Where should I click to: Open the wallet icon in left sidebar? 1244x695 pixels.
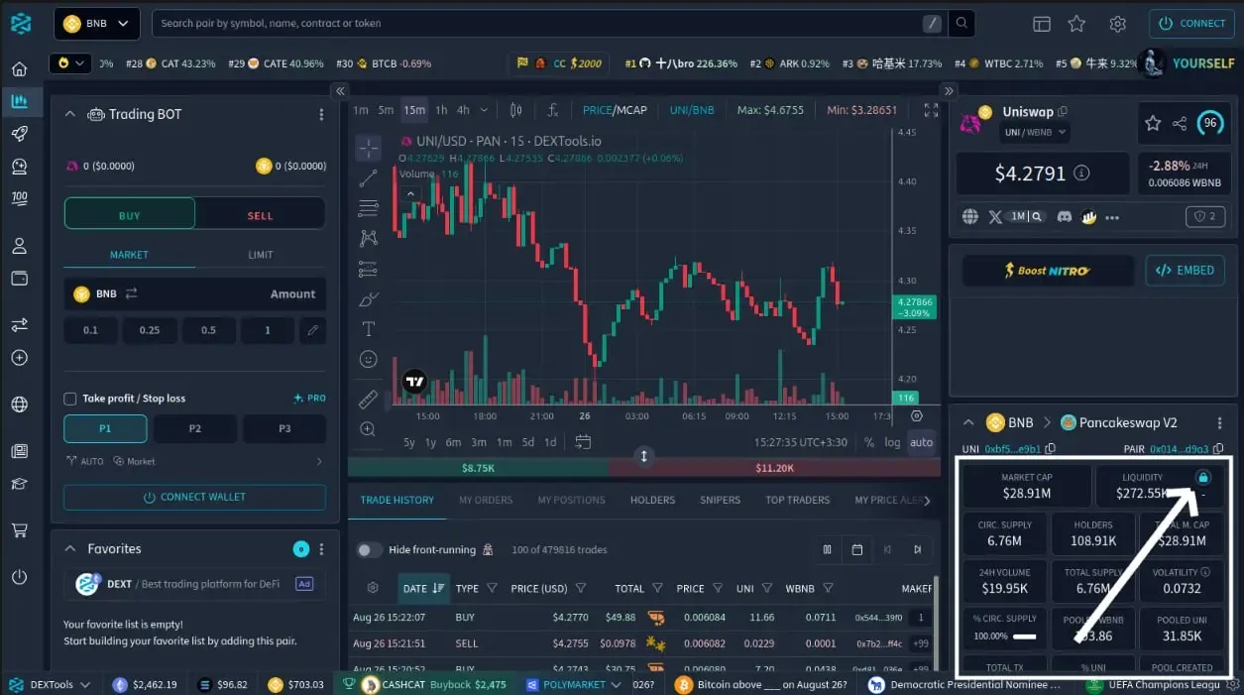click(x=19, y=279)
